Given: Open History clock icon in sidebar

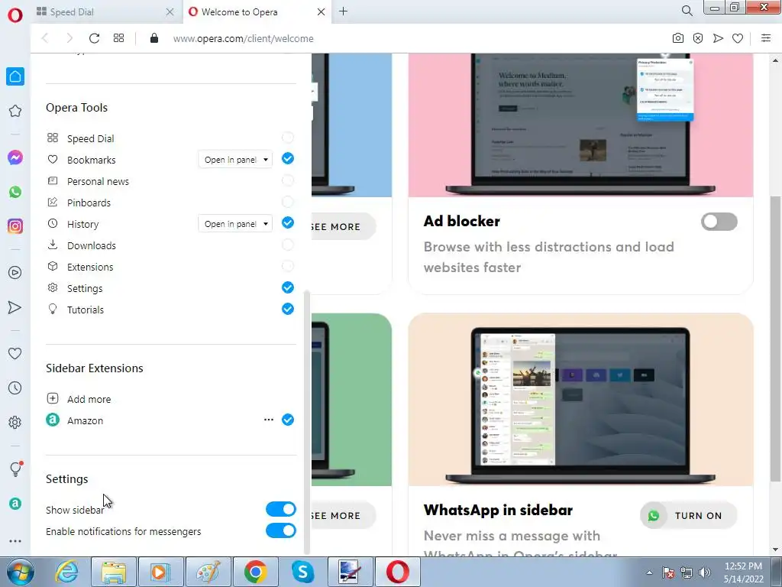Looking at the screenshot, I should (x=15, y=388).
